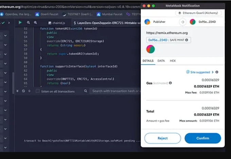
Task: Click the right chevron beside the green checkmark
Action: tap(9, 23)
